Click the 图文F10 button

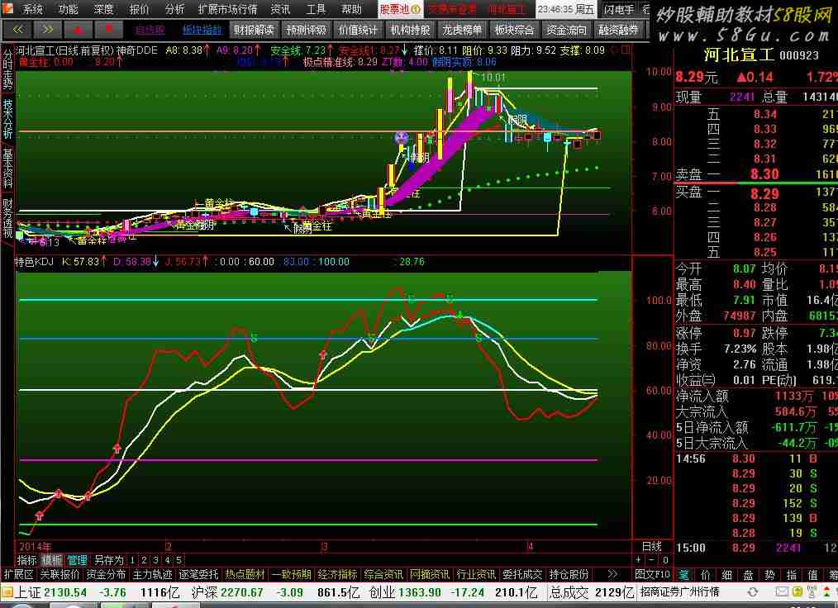652,574
